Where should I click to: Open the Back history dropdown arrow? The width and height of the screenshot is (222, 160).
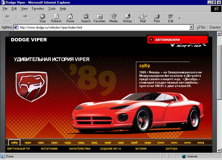[16, 18]
